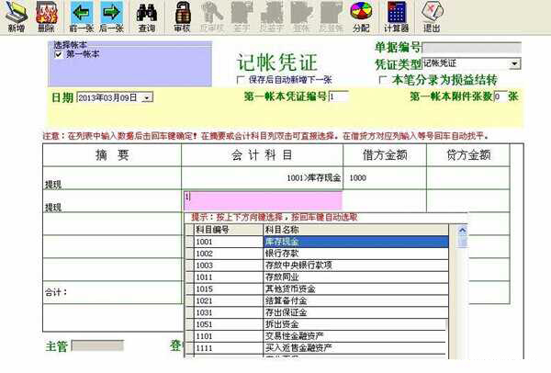Select 结算备付金 account row
Image resolution: width=551 pixels, height=373 pixels.
(355, 301)
